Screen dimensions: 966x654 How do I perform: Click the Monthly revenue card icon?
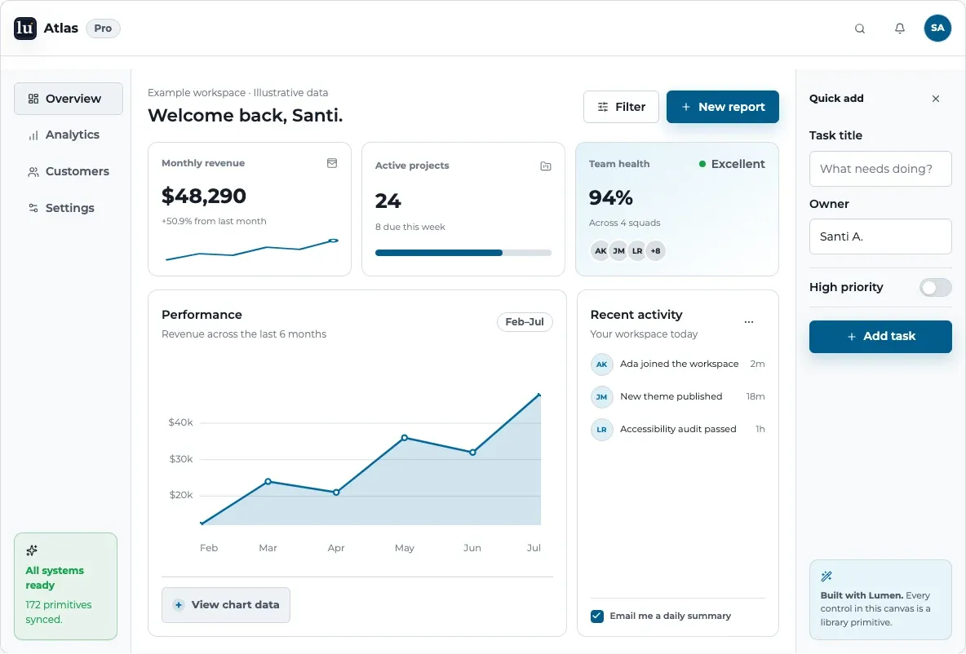[x=332, y=163]
